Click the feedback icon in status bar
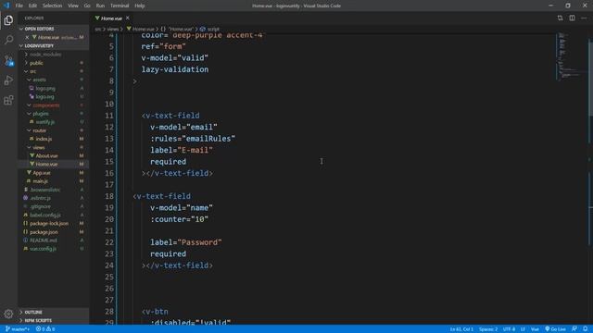The height and width of the screenshot is (333, 593). (x=574, y=329)
